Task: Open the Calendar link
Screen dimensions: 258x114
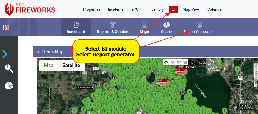Action: (x=215, y=9)
